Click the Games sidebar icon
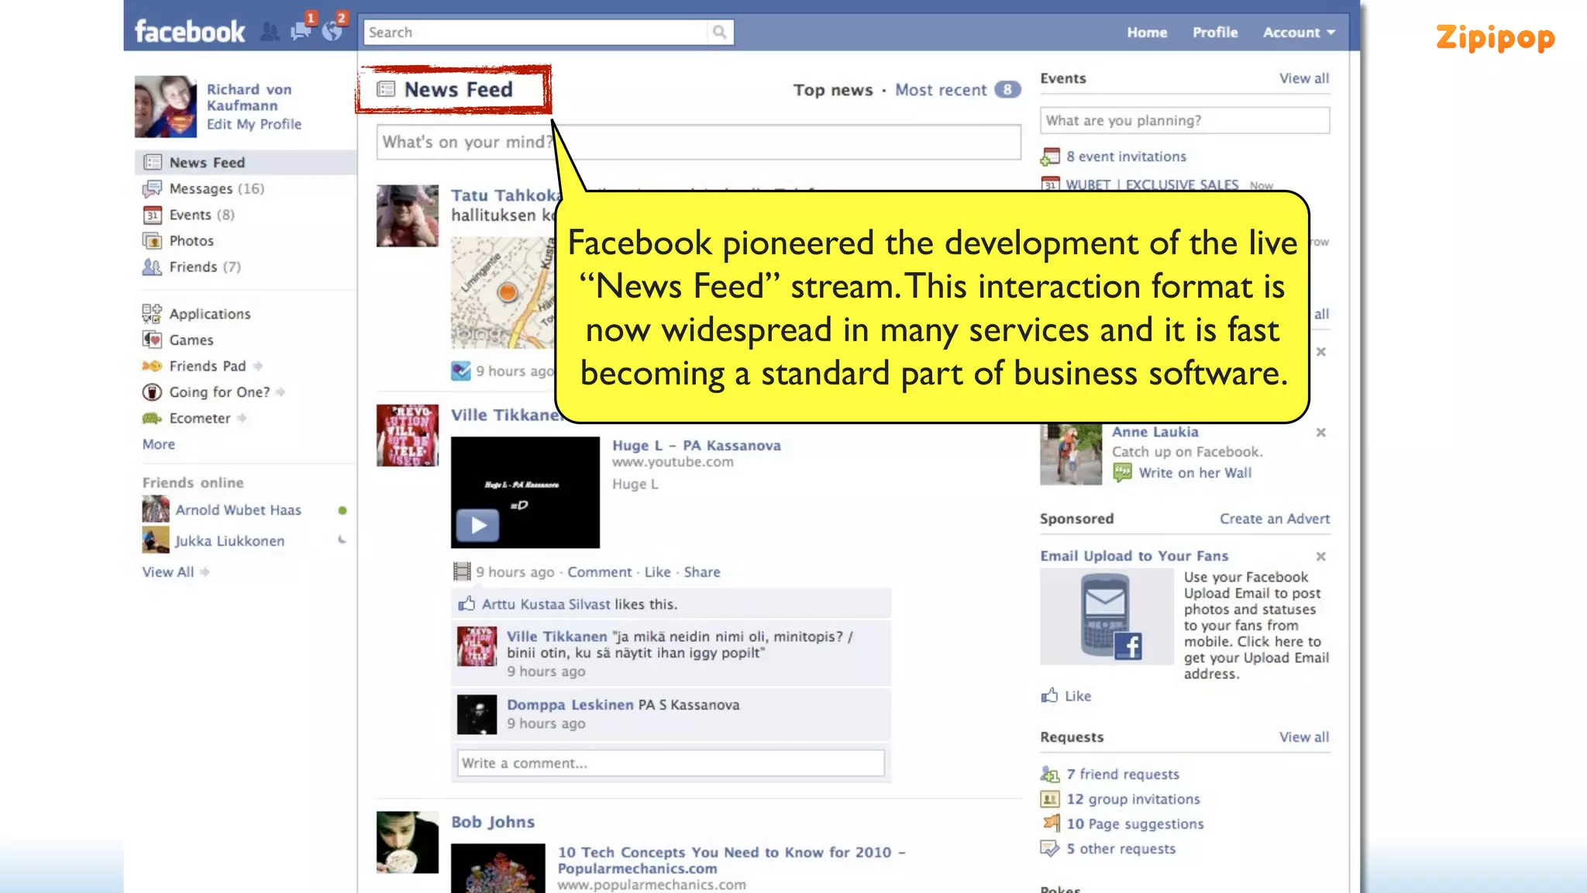 (152, 340)
